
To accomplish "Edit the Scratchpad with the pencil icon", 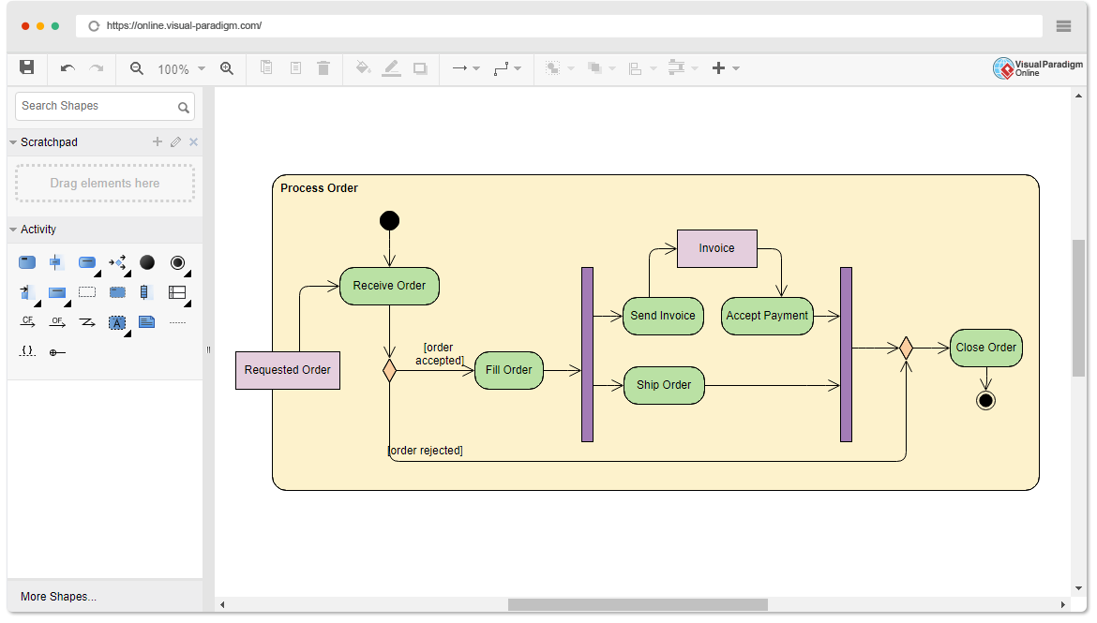I will click(175, 142).
